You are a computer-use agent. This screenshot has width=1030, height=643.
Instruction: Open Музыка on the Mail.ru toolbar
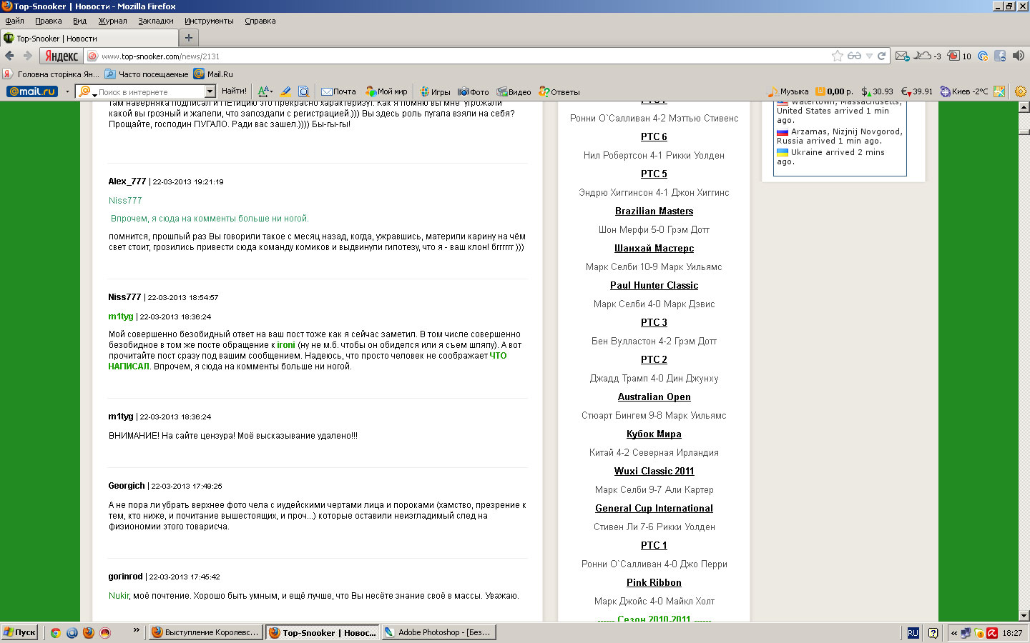click(x=788, y=91)
